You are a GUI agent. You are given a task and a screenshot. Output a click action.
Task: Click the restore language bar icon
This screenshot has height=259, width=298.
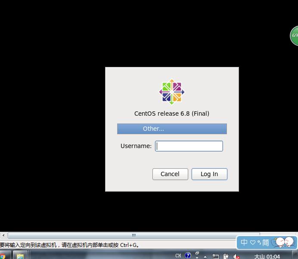click(x=197, y=253)
